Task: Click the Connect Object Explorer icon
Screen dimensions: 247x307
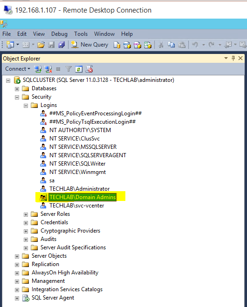Action: coord(37,69)
